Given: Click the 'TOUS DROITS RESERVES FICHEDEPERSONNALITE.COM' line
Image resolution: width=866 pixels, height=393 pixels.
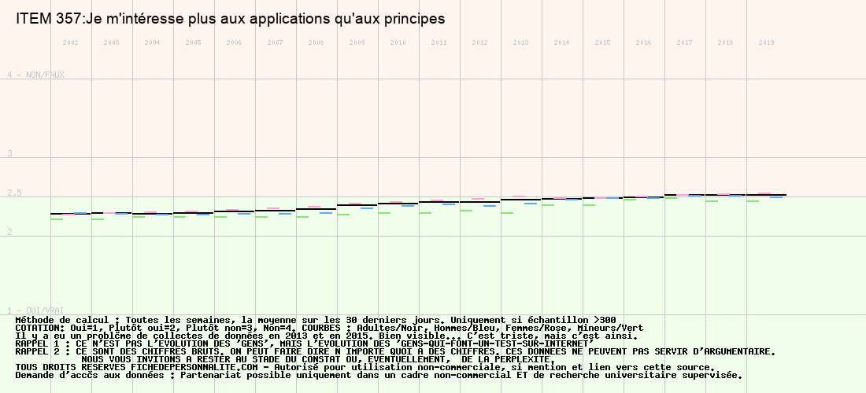Looking at the screenshot, I should click(365, 367).
